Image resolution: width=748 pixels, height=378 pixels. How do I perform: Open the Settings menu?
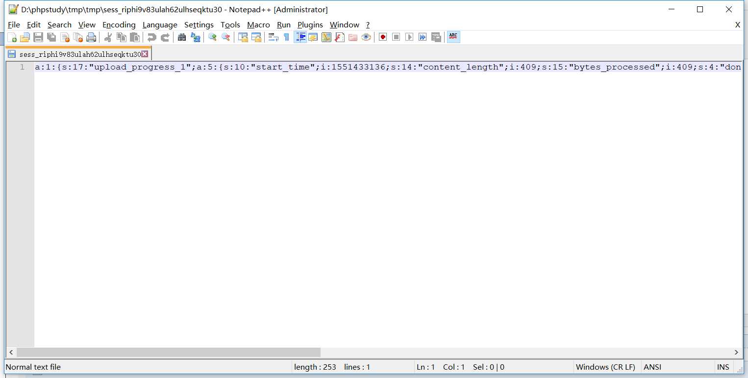(199, 24)
